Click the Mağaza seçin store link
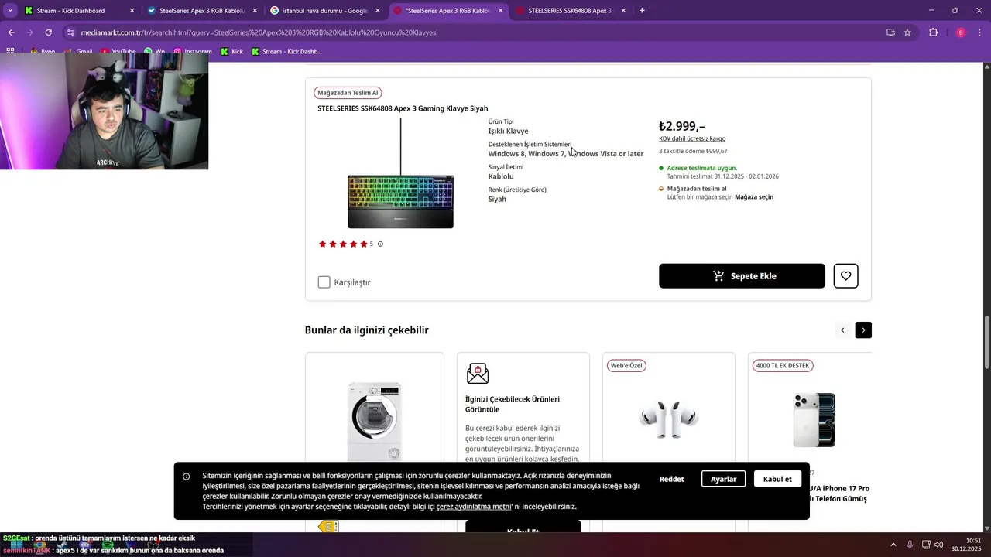Screen dimensions: 991x557 [754, 196]
